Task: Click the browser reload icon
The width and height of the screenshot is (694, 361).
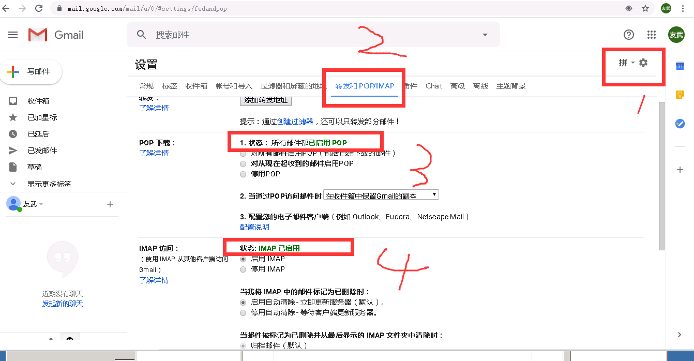Action: pyautogui.click(x=39, y=8)
